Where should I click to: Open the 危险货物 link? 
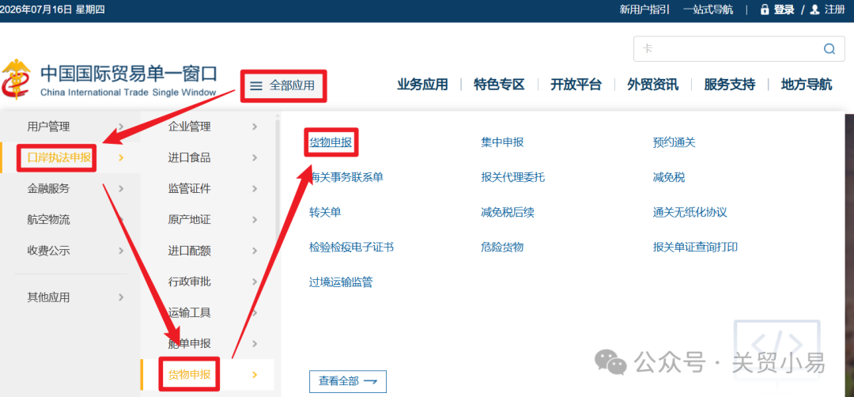pyautogui.click(x=502, y=248)
